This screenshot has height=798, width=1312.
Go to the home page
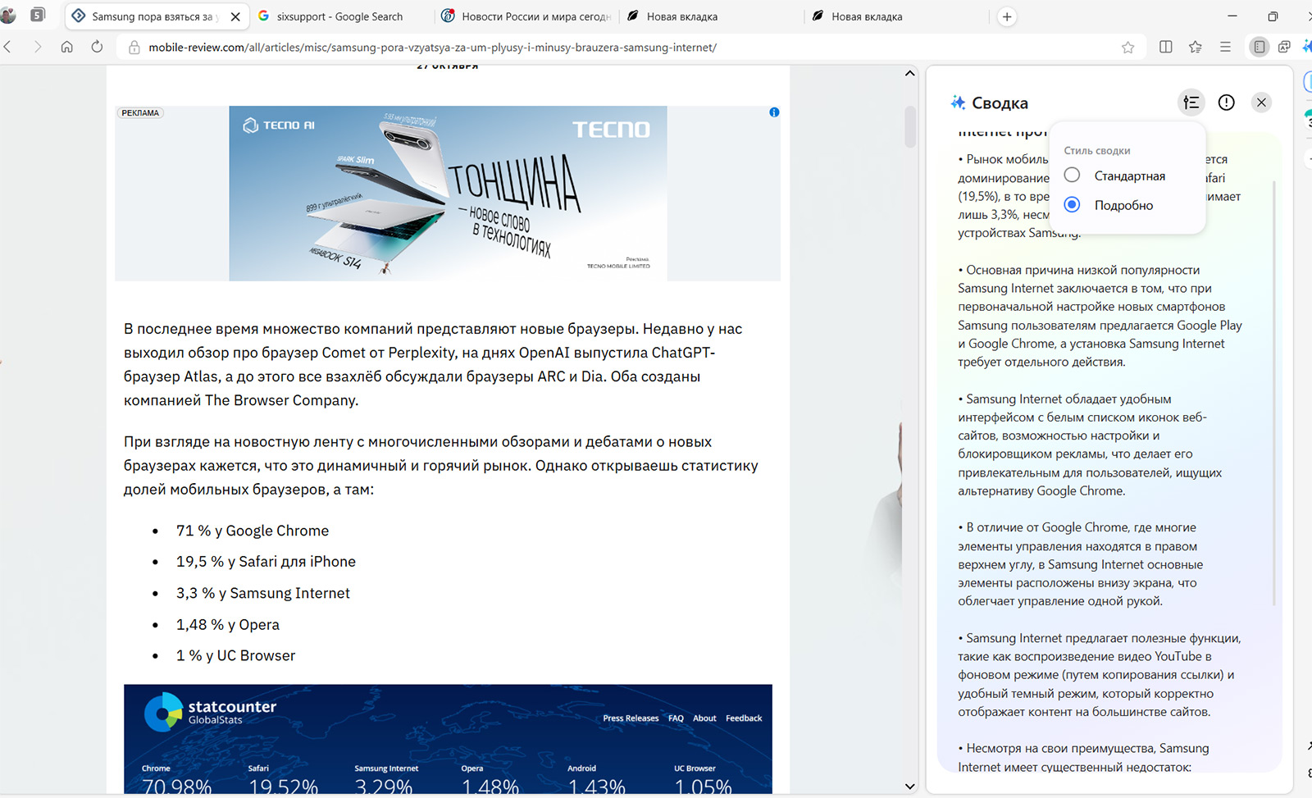pyautogui.click(x=67, y=48)
